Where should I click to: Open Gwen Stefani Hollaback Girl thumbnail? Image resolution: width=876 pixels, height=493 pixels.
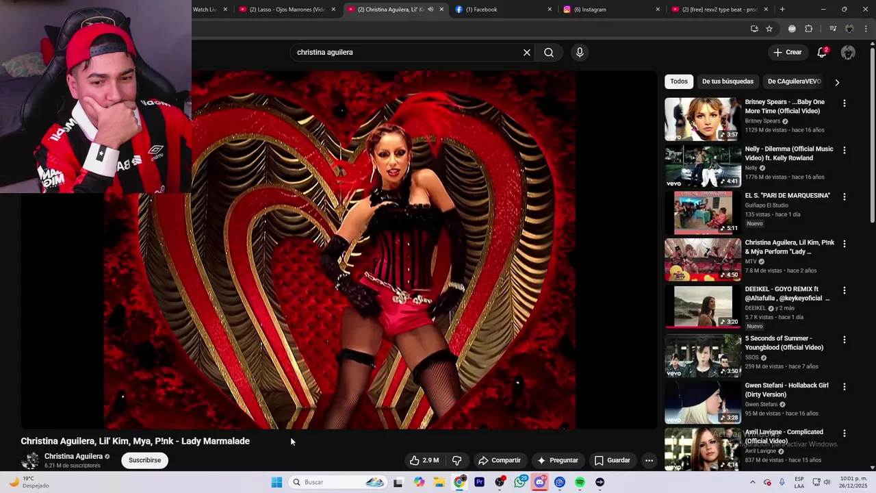click(x=703, y=402)
